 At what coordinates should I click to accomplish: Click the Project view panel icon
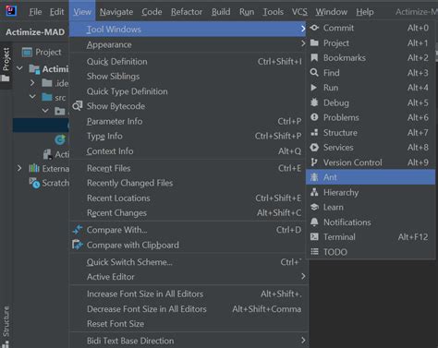coord(27,53)
